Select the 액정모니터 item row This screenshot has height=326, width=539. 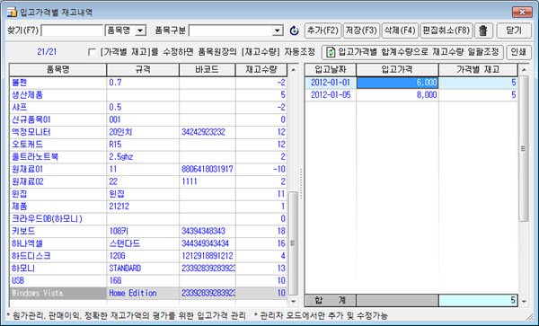[148, 132]
